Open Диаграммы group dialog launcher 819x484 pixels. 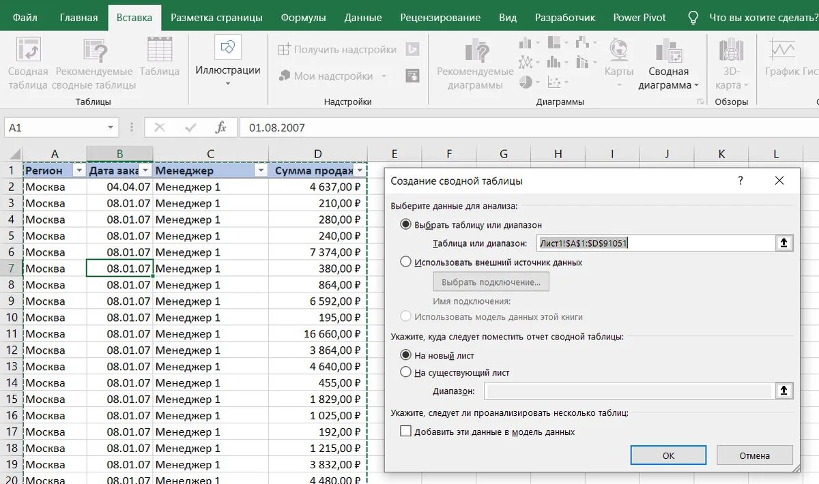[700, 102]
